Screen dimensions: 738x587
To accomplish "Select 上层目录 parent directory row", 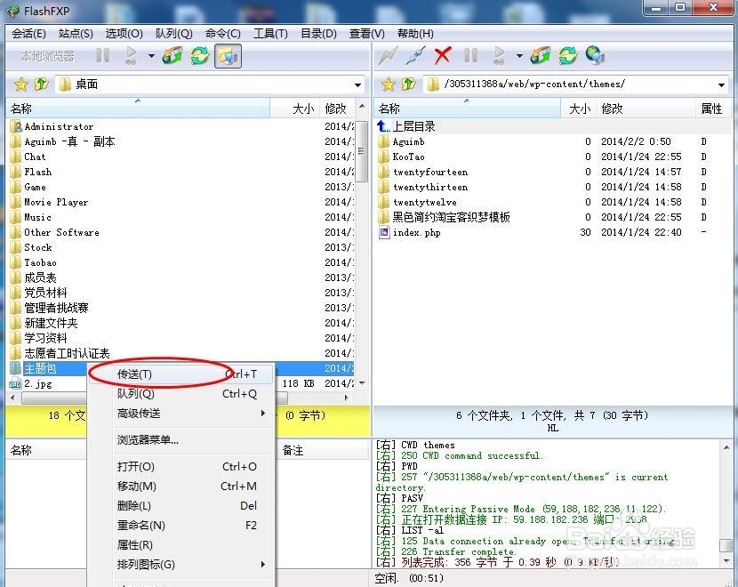I will (x=552, y=126).
